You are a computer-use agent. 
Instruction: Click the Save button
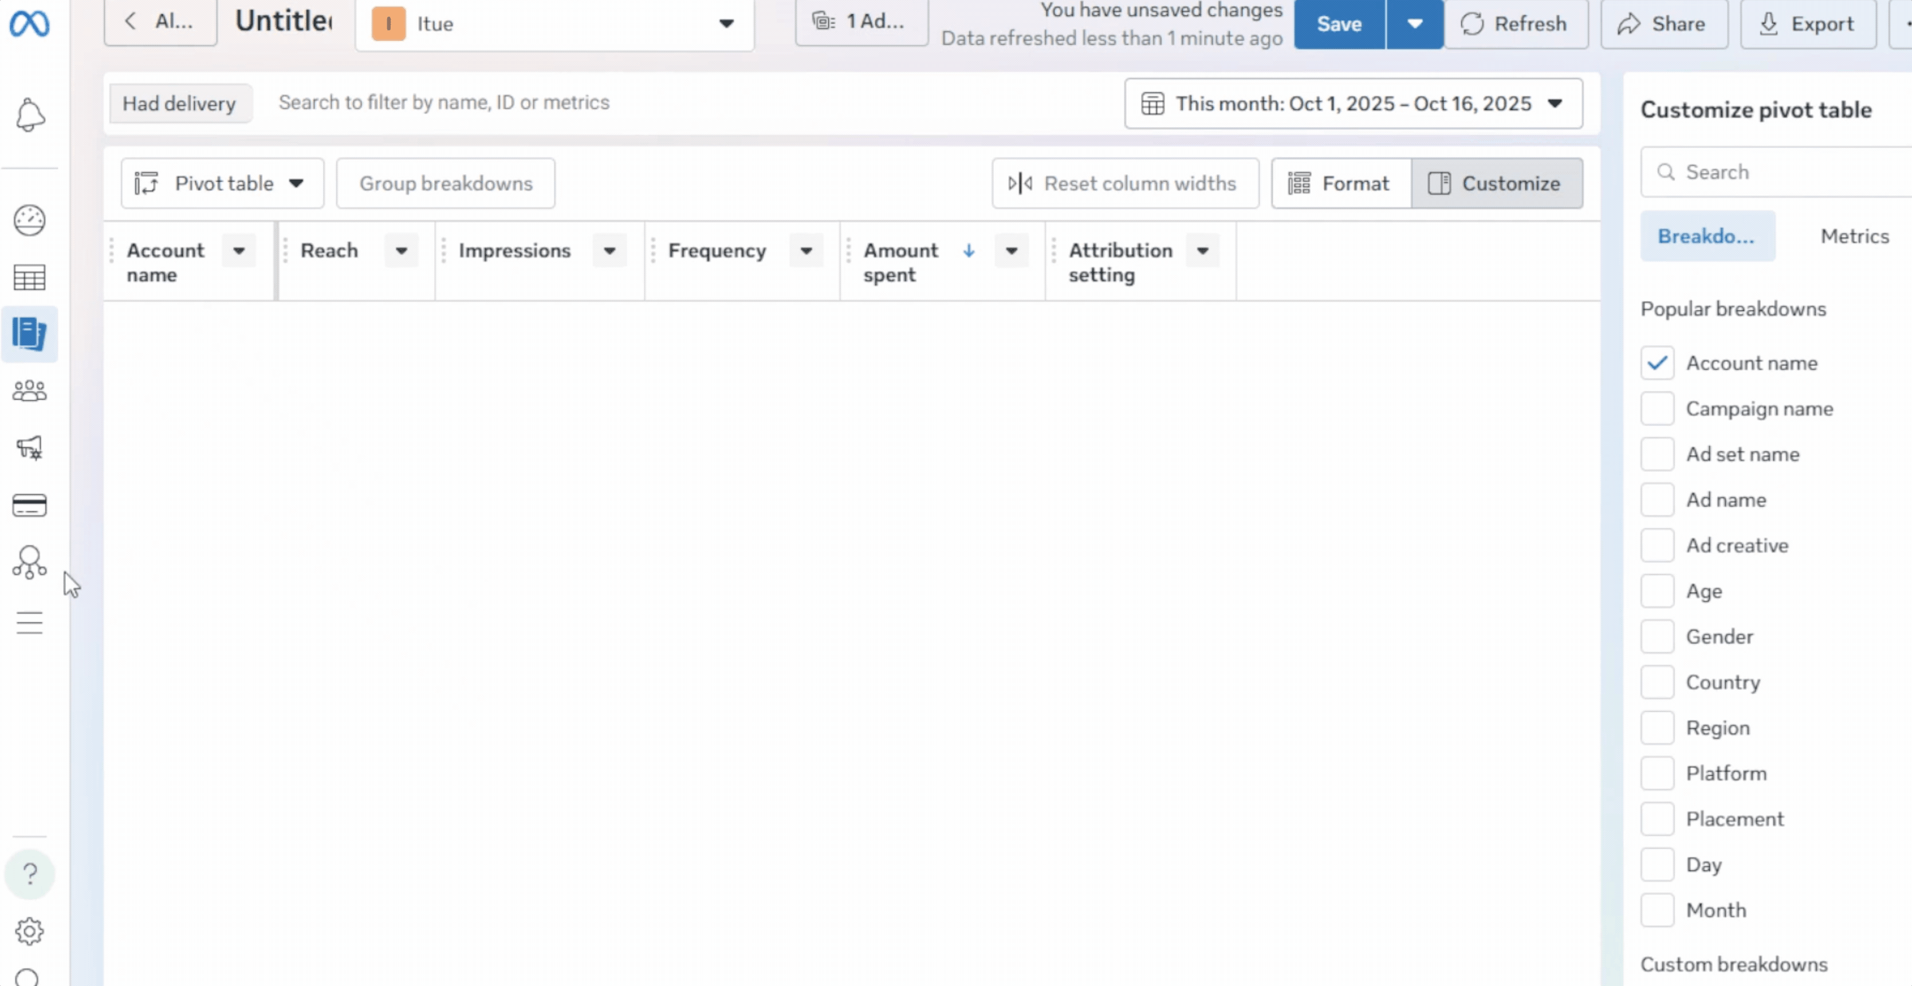pyautogui.click(x=1338, y=23)
